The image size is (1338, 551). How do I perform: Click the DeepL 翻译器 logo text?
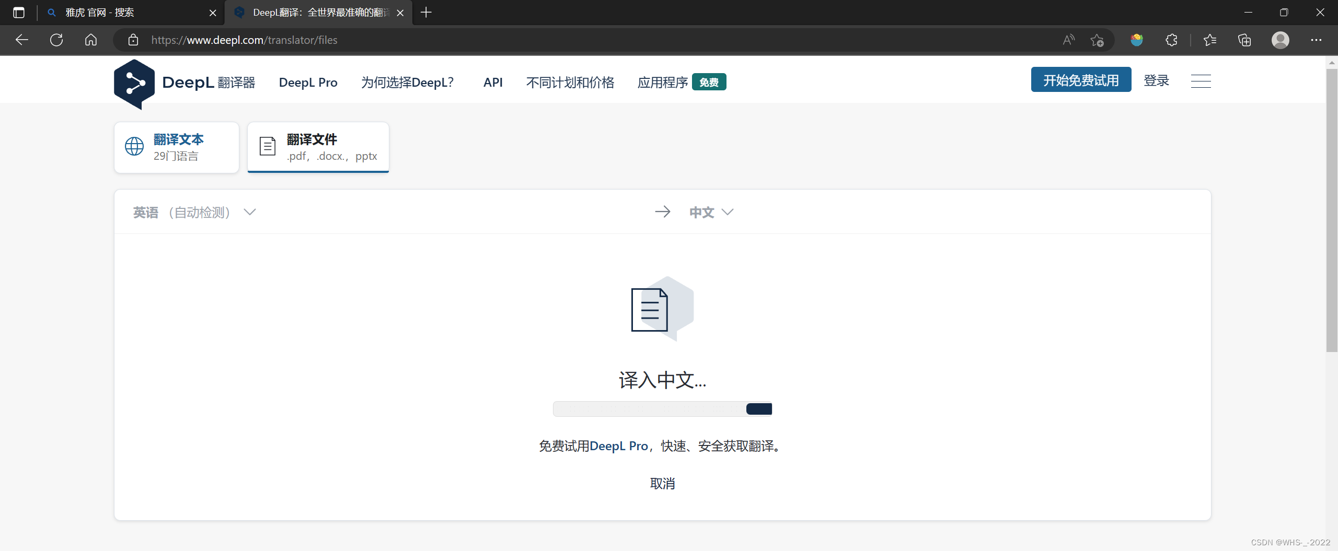(x=209, y=83)
